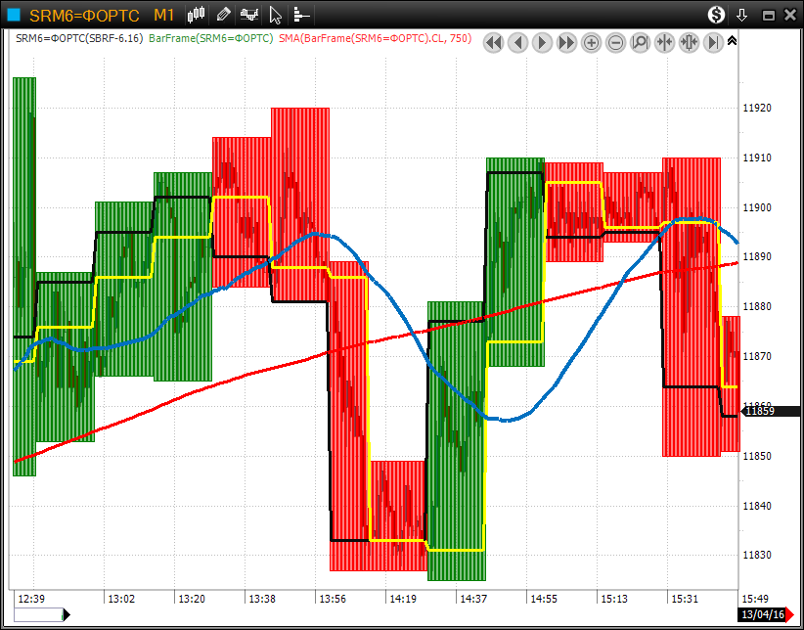Click the down arrow icon in title bar
Screen dimensions: 804x630
(742, 15)
